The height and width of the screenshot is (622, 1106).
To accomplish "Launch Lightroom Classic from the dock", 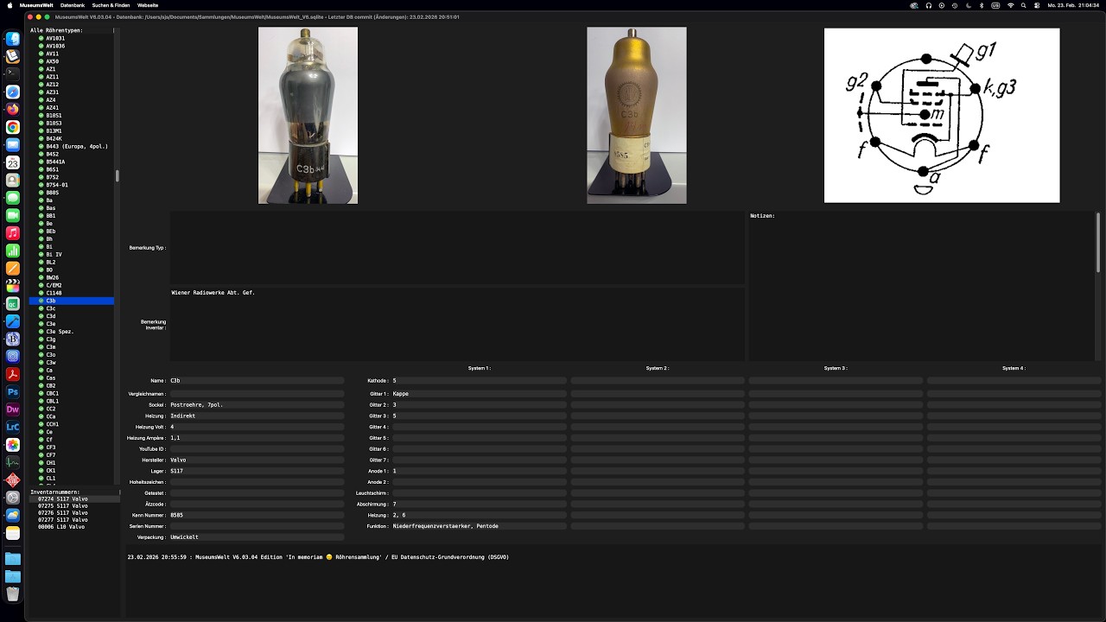I will [13, 427].
